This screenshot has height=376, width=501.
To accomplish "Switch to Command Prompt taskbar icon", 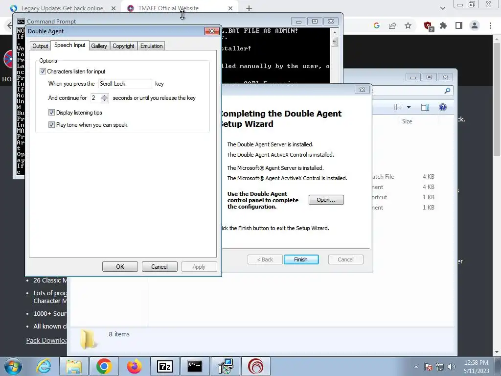I will pyautogui.click(x=195, y=366).
